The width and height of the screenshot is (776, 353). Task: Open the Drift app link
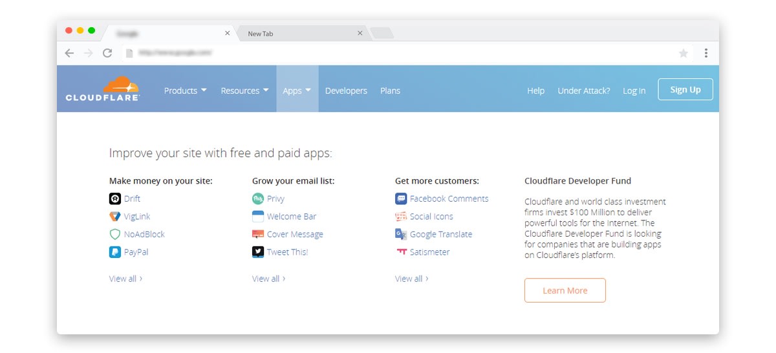(x=132, y=199)
